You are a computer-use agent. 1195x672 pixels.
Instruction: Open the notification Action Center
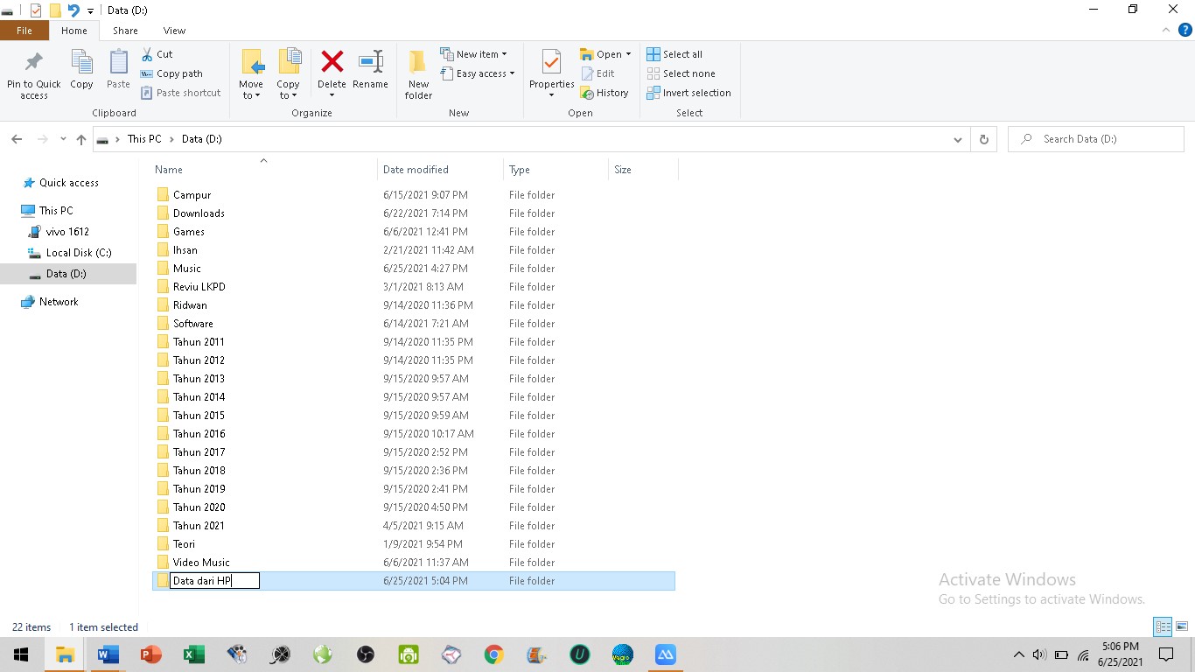1166,654
